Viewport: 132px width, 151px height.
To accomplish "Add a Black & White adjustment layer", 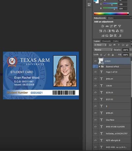I will tap(109, 31).
